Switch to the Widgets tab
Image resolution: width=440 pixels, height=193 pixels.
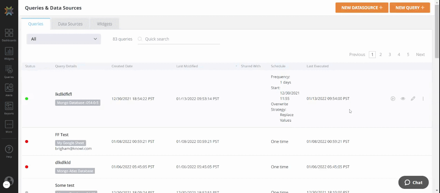click(x=104, y=24)
